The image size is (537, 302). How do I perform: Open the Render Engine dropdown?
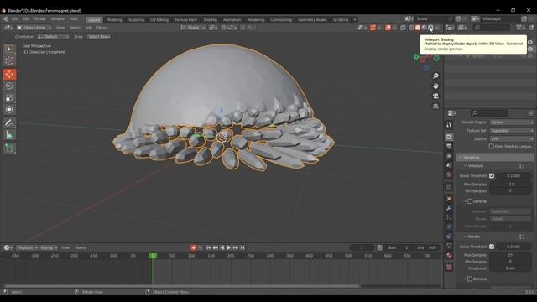click(511, 122)
